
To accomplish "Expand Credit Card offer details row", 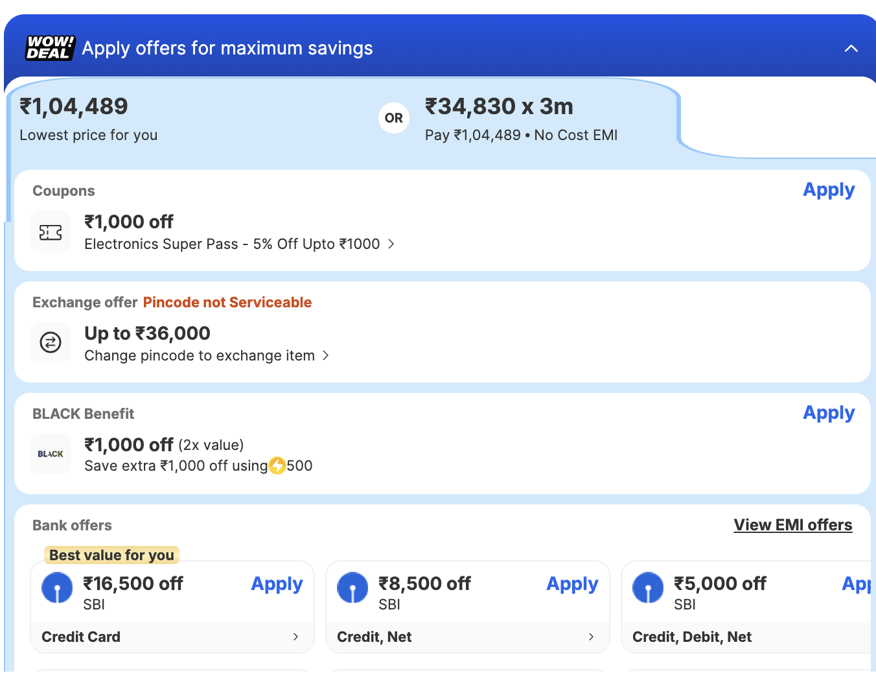I will pyautogui.click(x=295, y=637).
